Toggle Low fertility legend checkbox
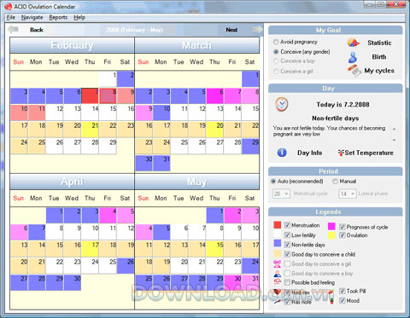The width and height of the screenshot is (410, 318). (x=287, y=235)
